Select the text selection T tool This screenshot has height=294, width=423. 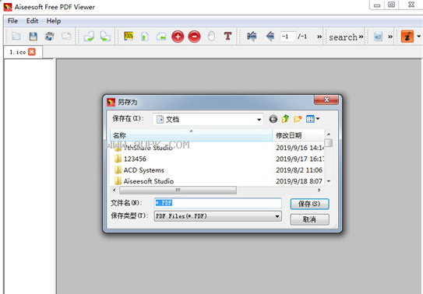(227, 36)
